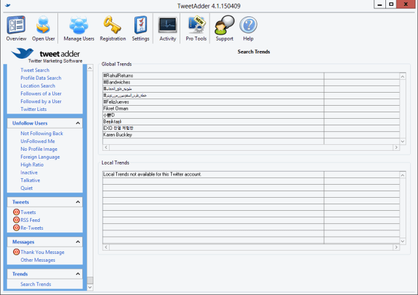The height and width of the screenshot is (295, 418).
Task: Click Global Trends vertical scrollbar down arrow
Action: click(x=402, y=142)
